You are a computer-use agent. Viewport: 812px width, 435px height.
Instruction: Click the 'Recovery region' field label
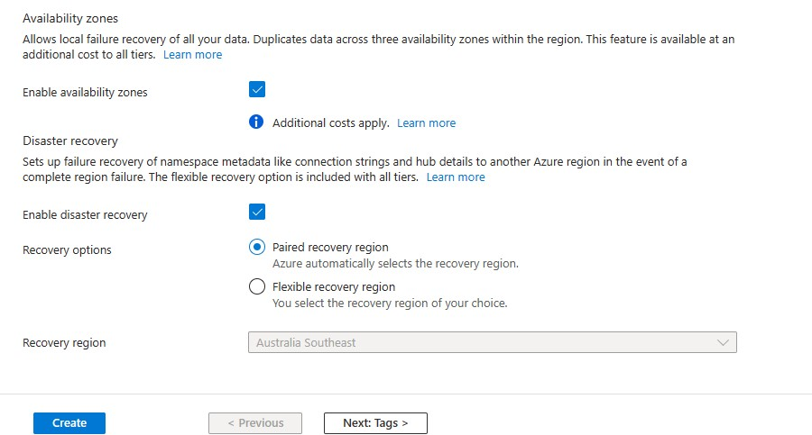pos(64,343)
